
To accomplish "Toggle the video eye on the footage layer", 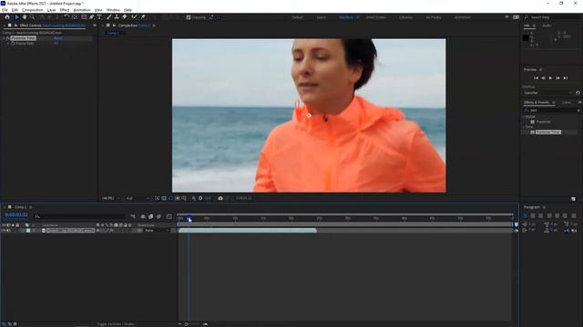I will [x=4, y=231].
